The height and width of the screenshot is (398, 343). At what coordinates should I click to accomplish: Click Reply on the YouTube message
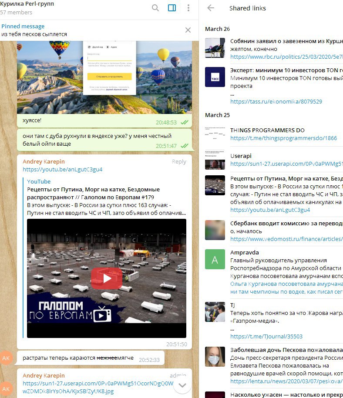click(x=179, y=162)
